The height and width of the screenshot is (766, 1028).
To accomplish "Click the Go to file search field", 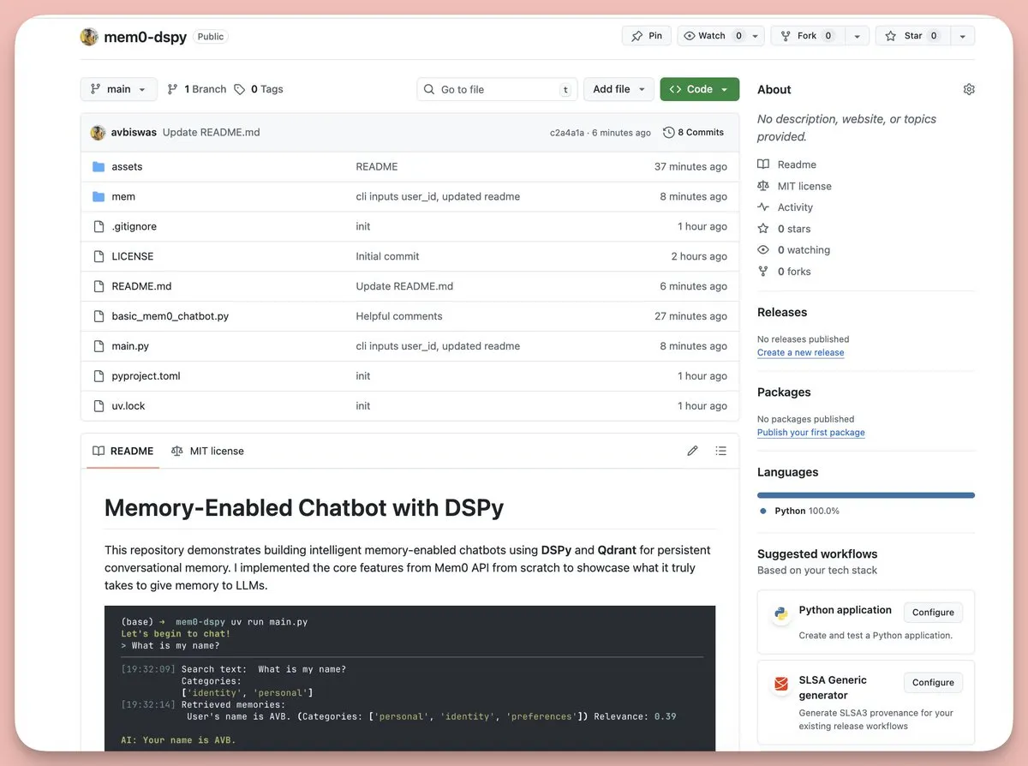I will [498, 89].
